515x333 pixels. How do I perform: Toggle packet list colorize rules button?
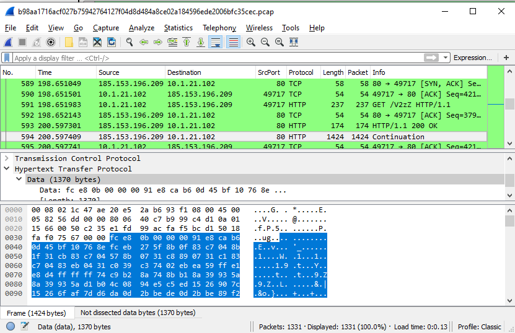coord(233,42)
